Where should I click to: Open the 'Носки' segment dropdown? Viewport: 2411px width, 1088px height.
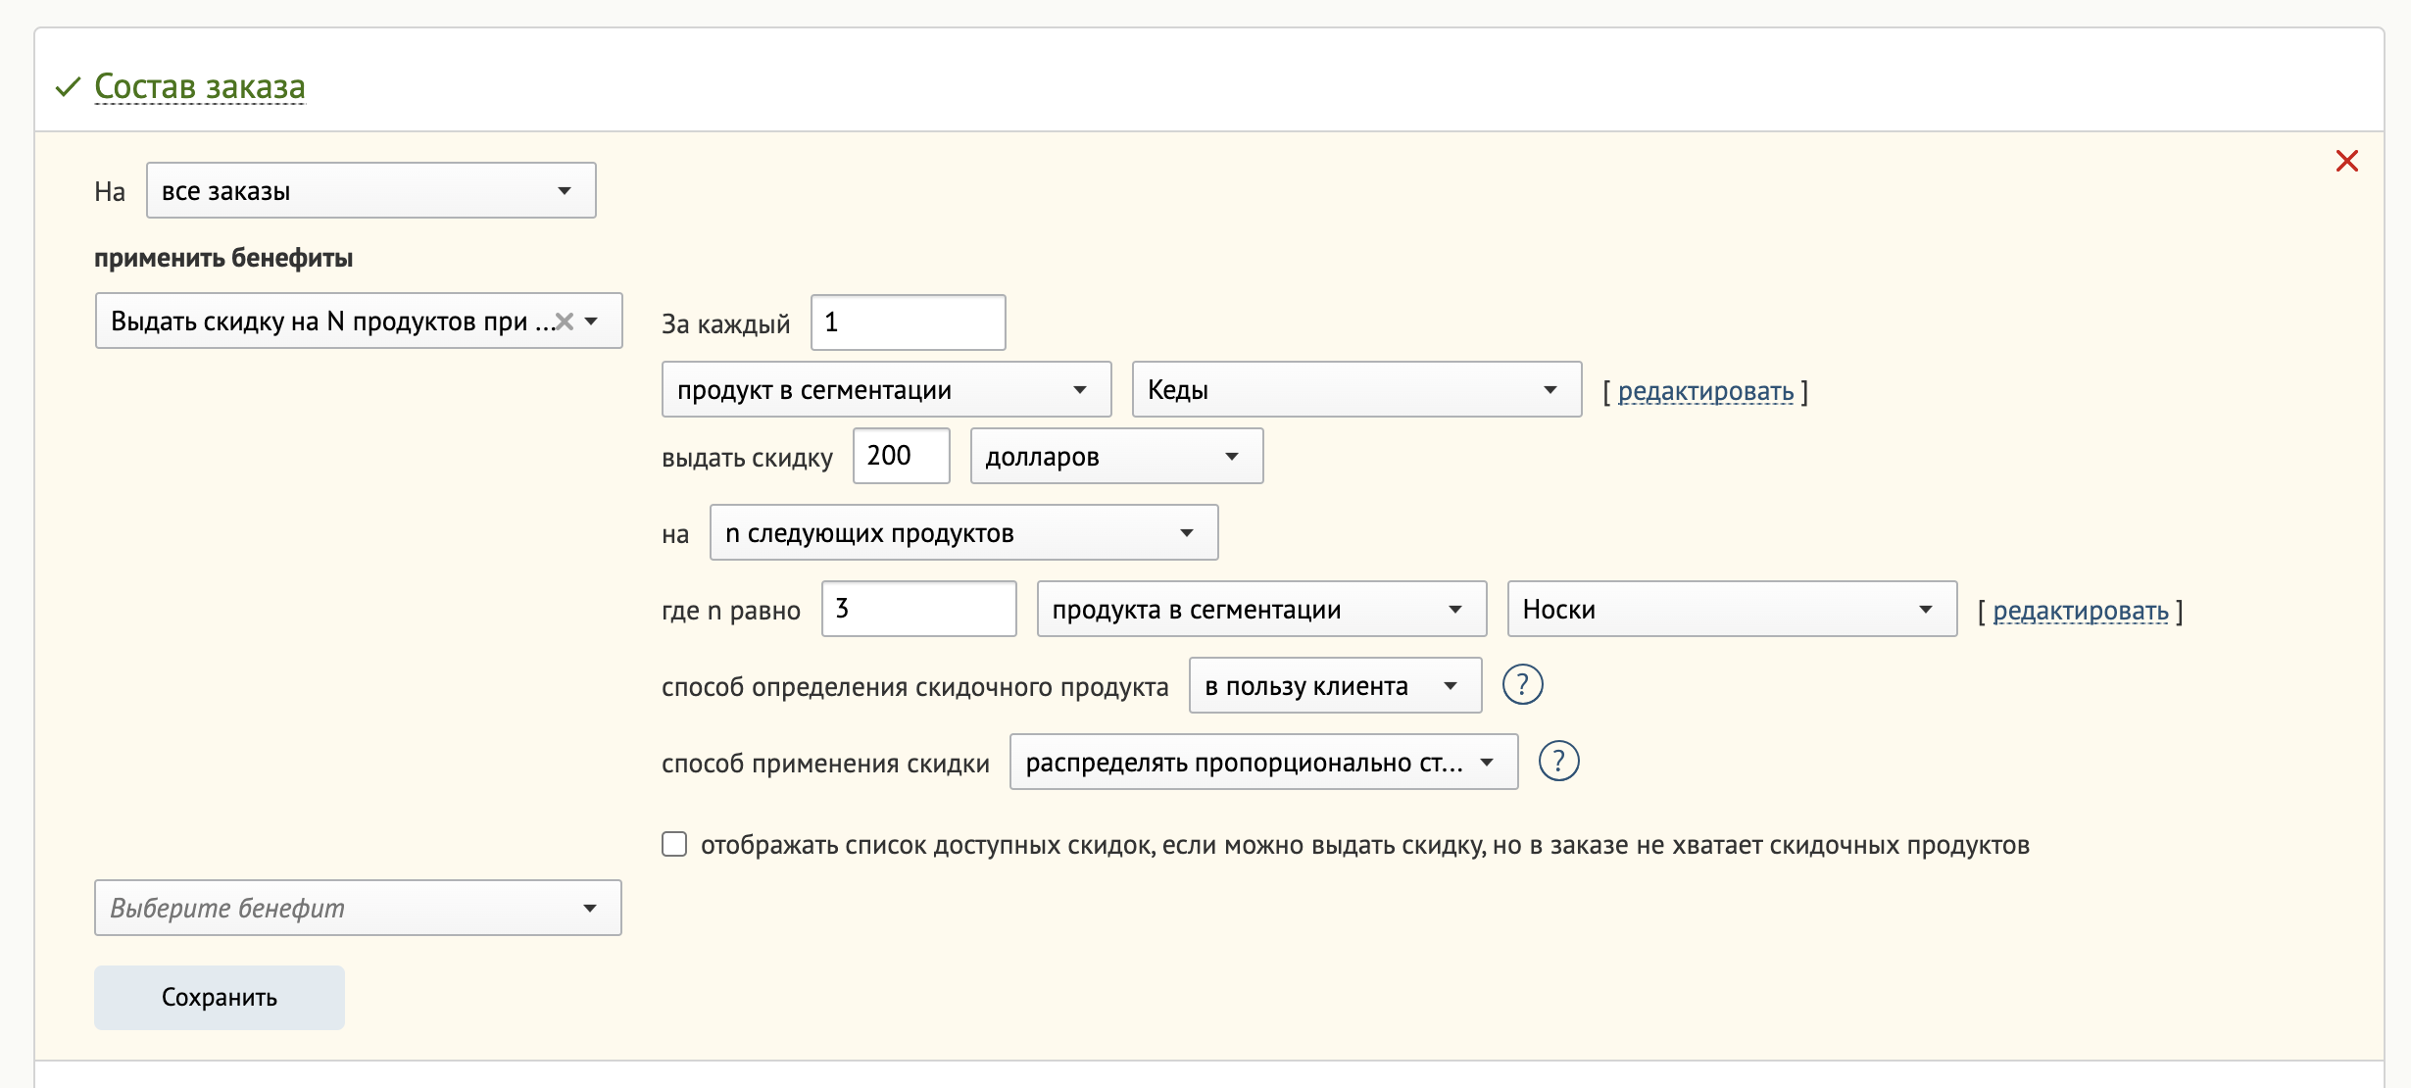tap(1732, 609)
